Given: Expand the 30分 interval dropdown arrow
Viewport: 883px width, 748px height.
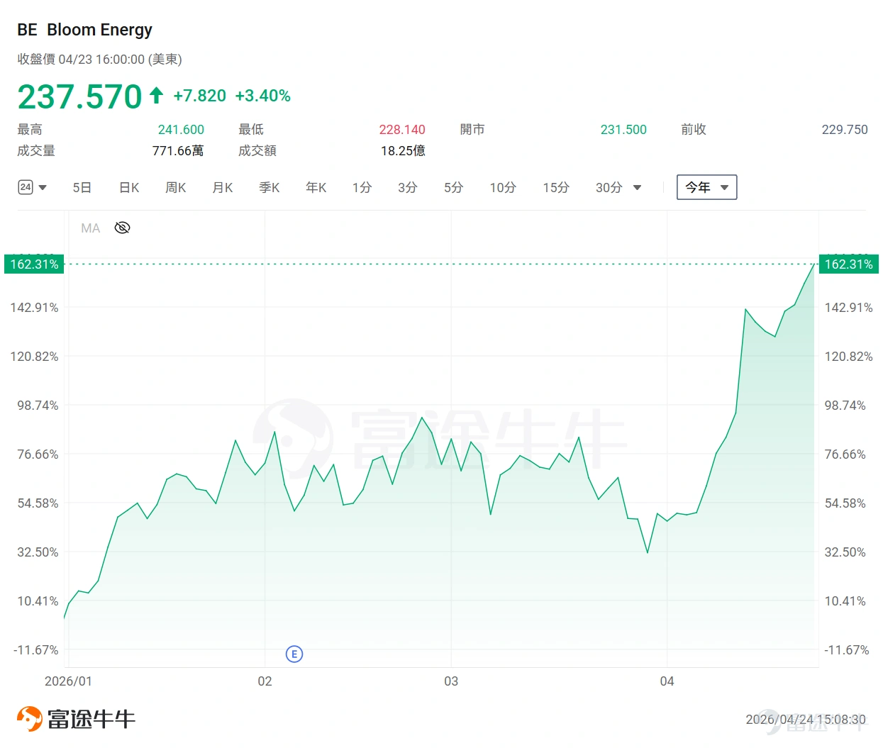Looking at the screenshot, I should click(x=637, y=188).
